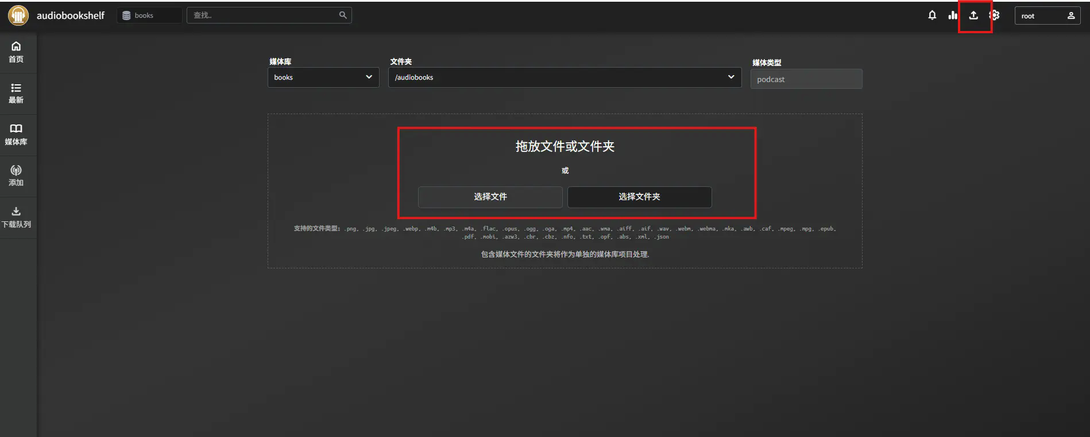Open the root user account menu
The height and width of the screenshot is (437, 1090).
pos(1048,15)
